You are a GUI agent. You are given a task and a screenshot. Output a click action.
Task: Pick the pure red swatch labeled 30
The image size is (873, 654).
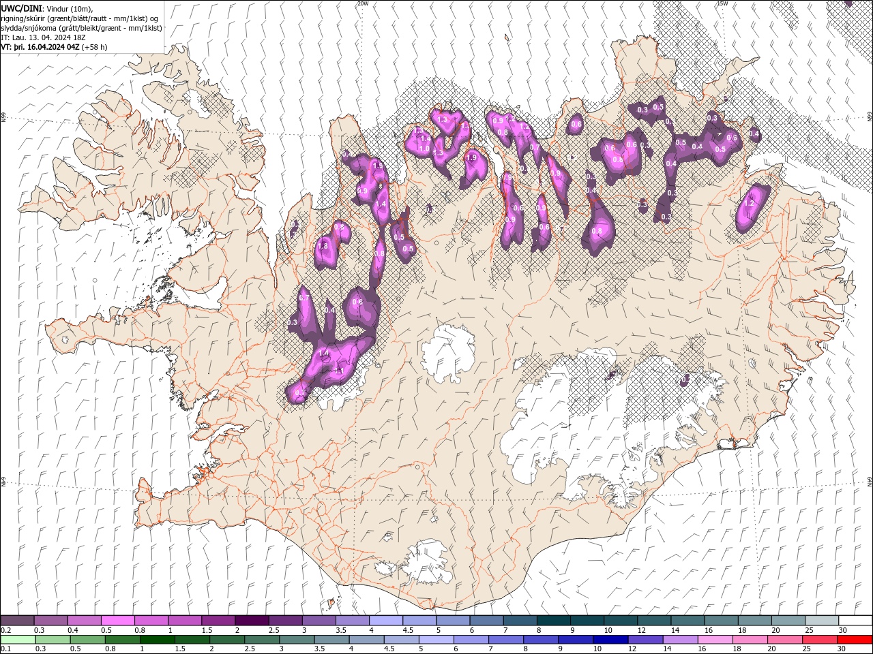[855, 640]
